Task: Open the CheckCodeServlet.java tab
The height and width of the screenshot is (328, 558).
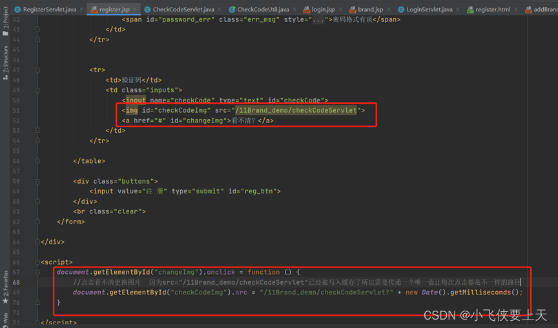Action: pyautogui.click(x=183, y=9)
